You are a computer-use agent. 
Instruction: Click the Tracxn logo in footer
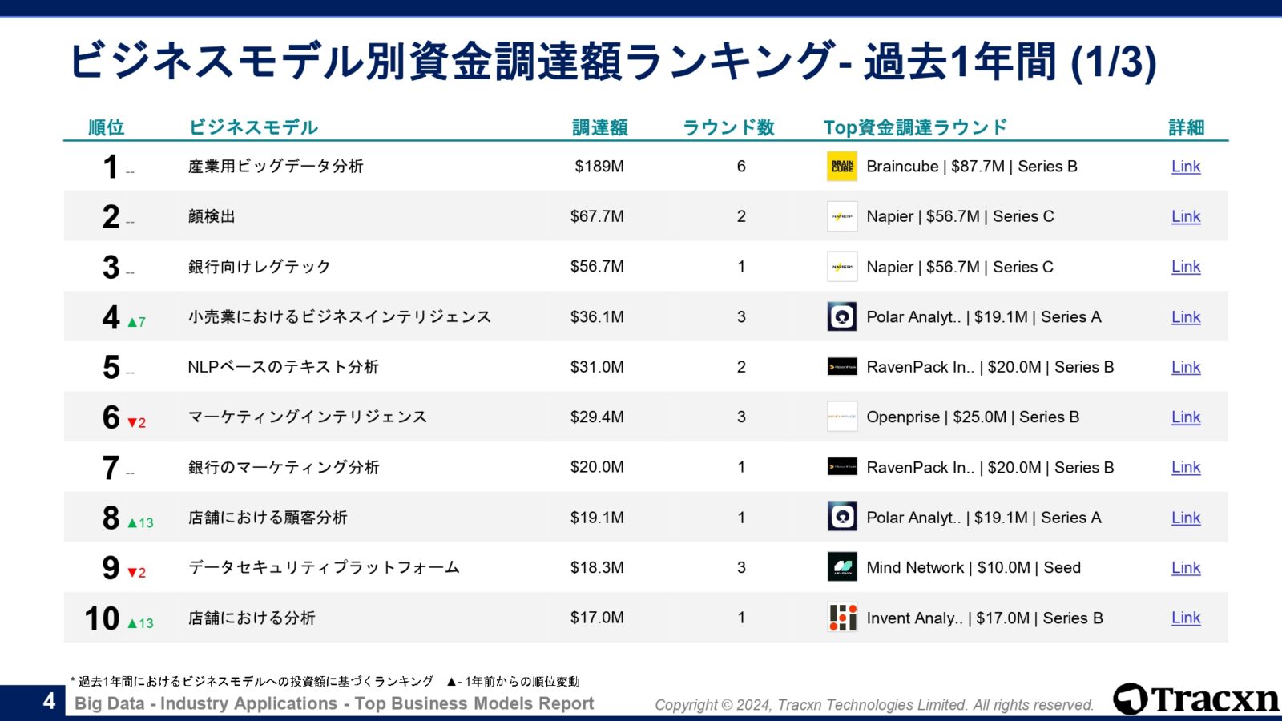click(x=1196, y=699)
